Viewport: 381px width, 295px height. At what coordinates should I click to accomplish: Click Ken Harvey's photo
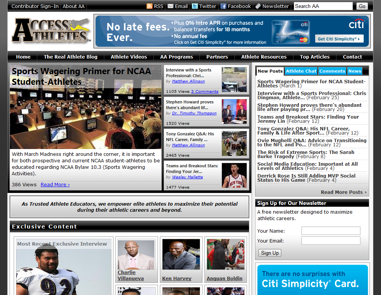181,254
